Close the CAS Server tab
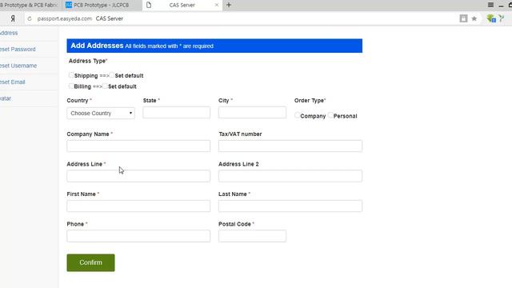The image size is (512, 288). tap(217, 5)
